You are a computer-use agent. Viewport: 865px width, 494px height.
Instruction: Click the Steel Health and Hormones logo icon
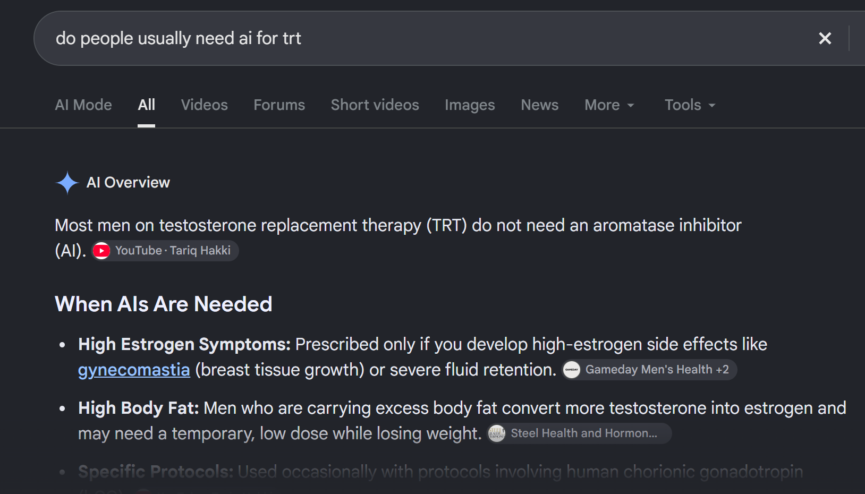(x=497, y=433)
